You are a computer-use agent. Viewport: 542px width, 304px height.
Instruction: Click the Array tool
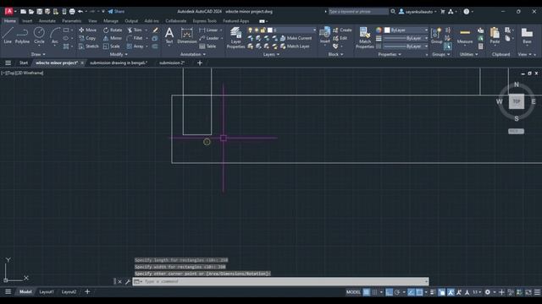click(135, 46)
